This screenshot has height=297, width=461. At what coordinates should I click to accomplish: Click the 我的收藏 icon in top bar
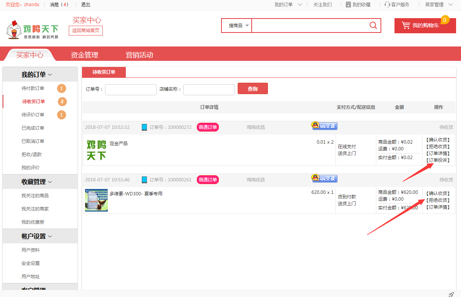coord(348,5)
